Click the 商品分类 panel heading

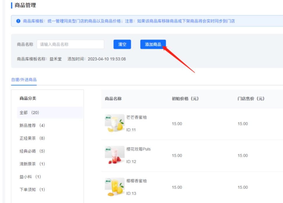[x=28, y=98]
